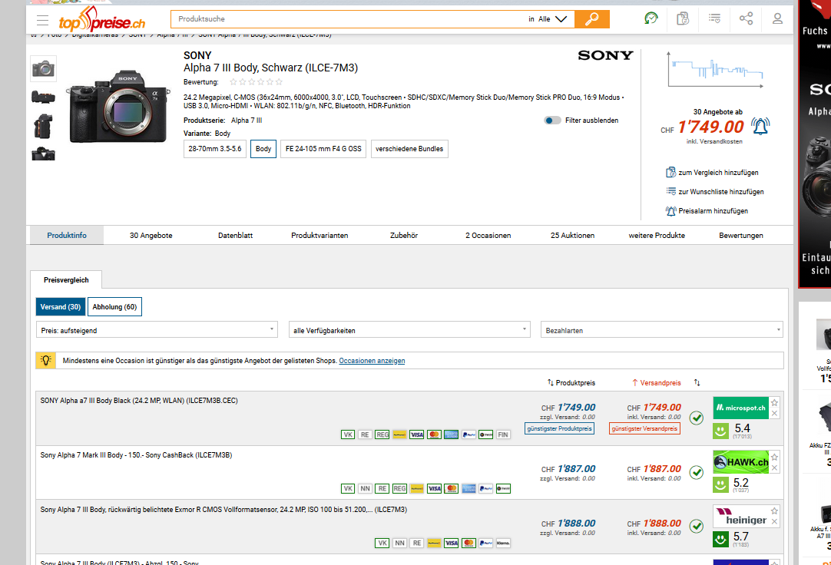This screenshot has height=565, width=831.
Task: Click the orange magnifier search button
Action: pos(591,19)
